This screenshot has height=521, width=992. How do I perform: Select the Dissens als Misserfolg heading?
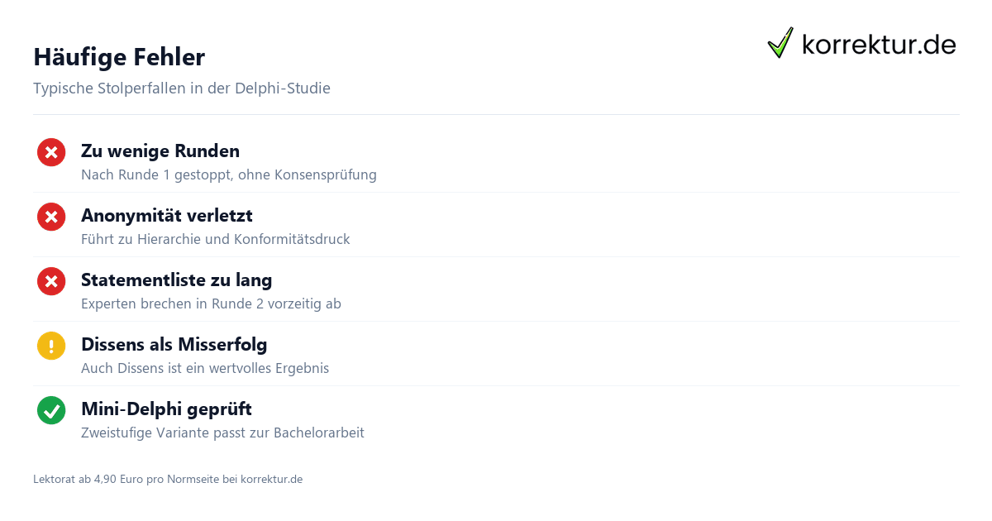click(x=174, y=345)
